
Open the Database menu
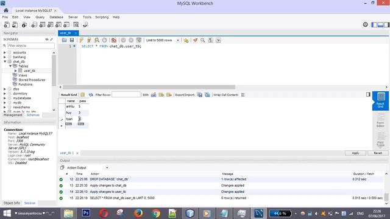pos(56,17)
